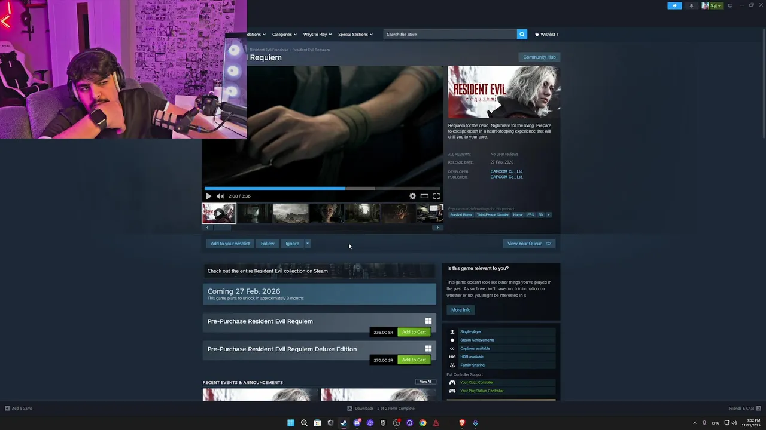Screen dimensions: 766x430
Task: Select the 3D tag
Action: [540, 215]
